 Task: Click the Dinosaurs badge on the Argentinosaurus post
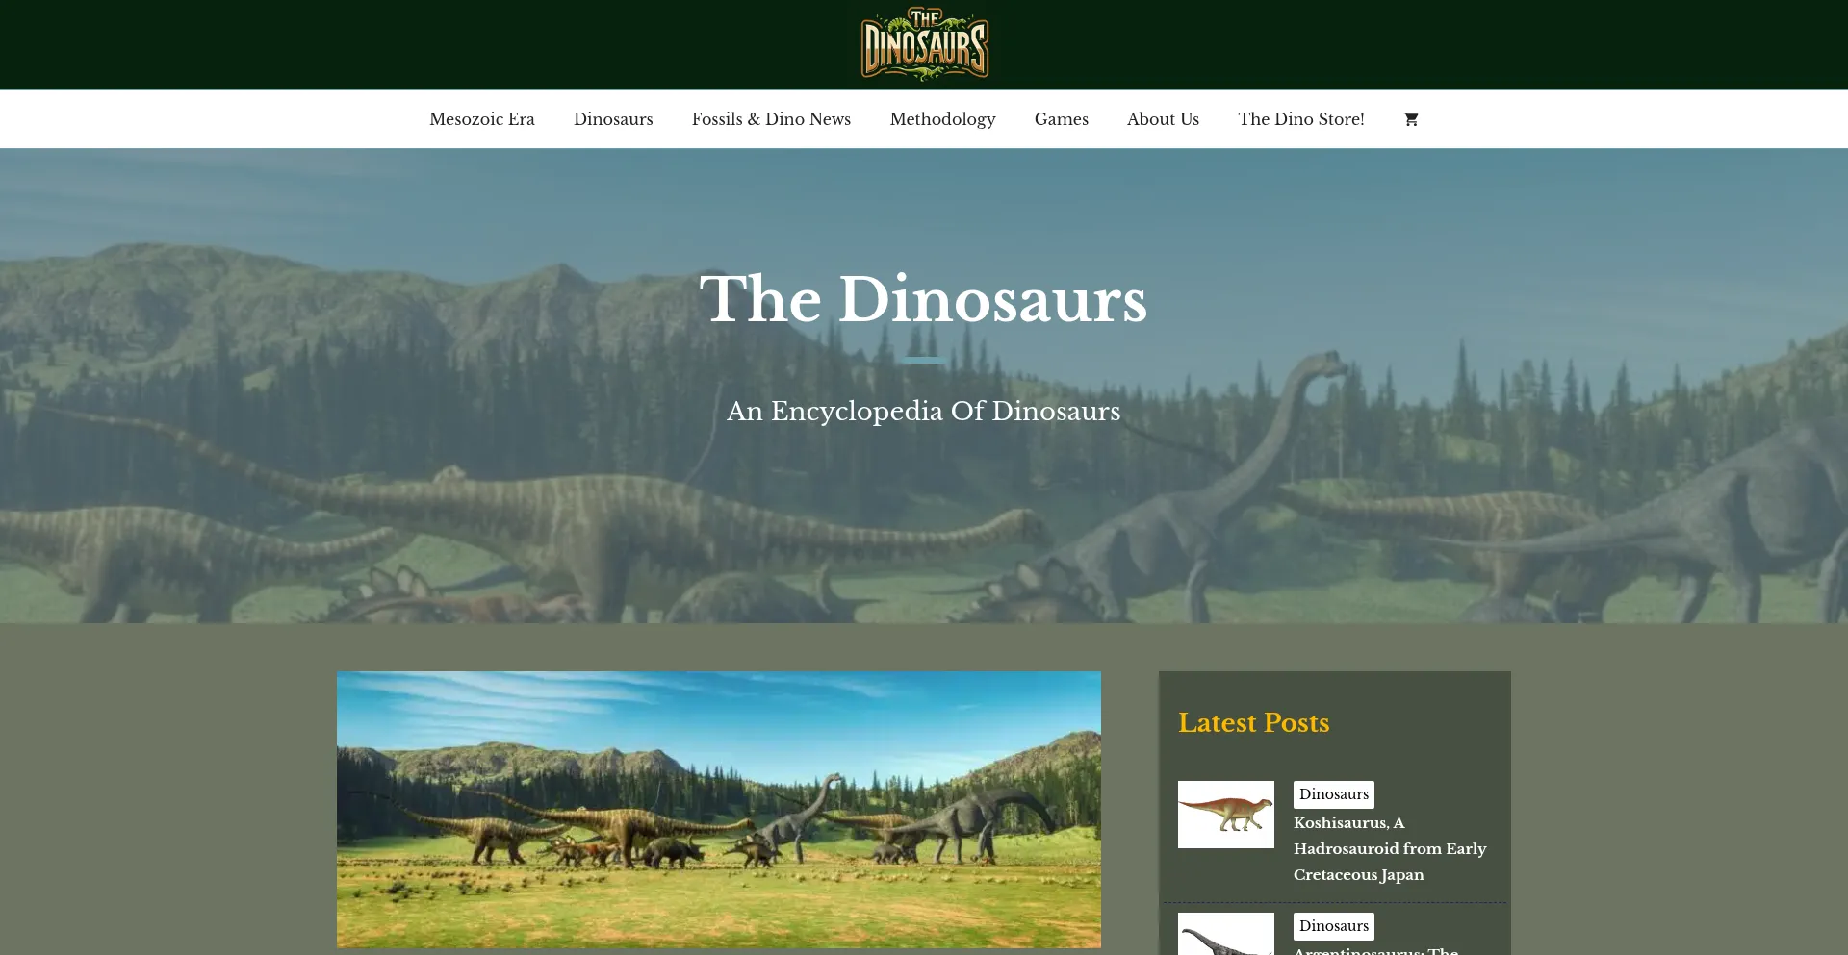click(x=1333, y=926)
